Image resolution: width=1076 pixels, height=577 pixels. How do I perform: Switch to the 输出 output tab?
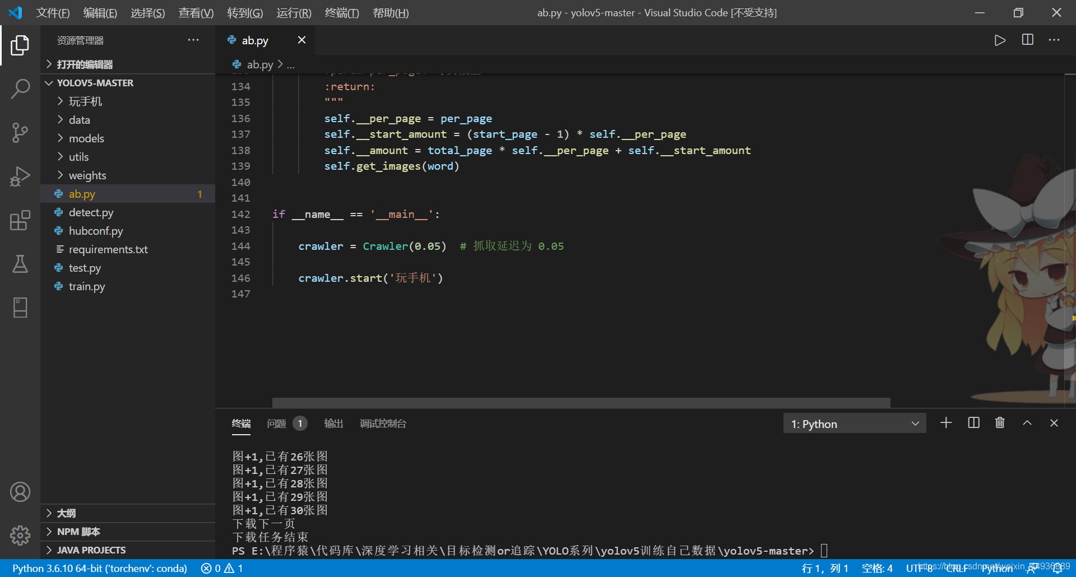click(x=333, y=424)
